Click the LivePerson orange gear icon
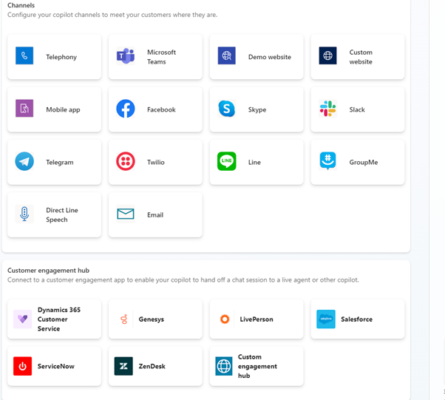 pos(225,319)
